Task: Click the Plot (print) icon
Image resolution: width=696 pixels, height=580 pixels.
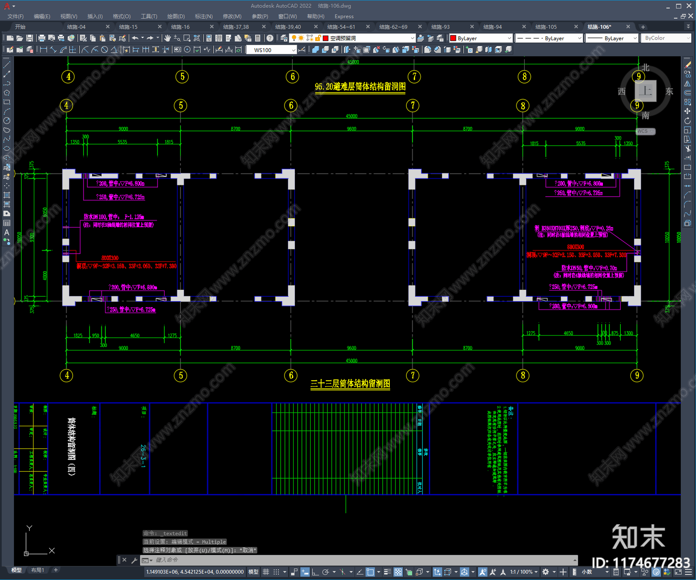Action: pos(42,38)
